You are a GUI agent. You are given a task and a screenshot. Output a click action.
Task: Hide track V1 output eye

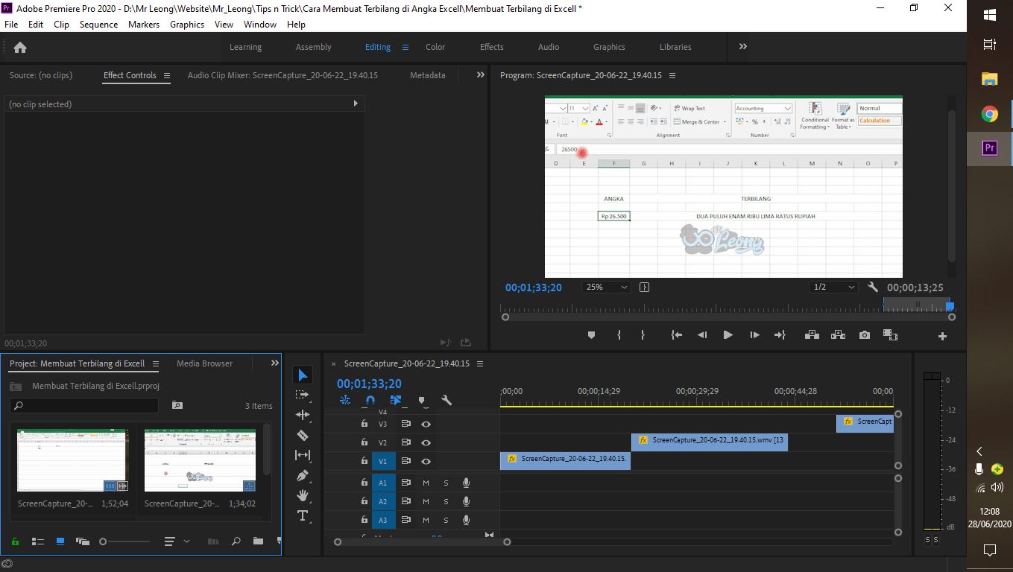(x=426, y=461)
